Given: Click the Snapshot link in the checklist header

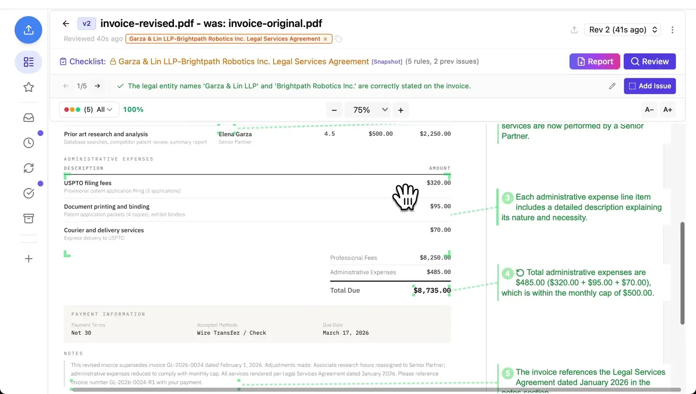Looking at the screenshot, I should click(387, 61).
